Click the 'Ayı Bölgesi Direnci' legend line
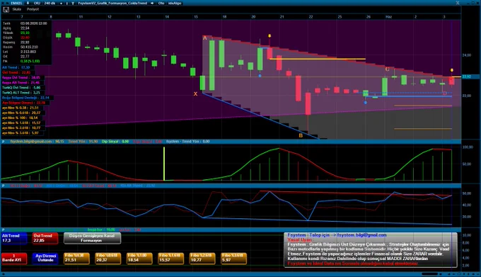 23,103
